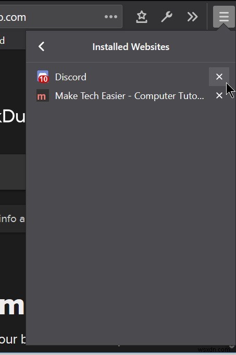Viewport: 236px width, 355px height.
Task: Click the 'info a' box on the page
Action: click(x=13, y=219)
